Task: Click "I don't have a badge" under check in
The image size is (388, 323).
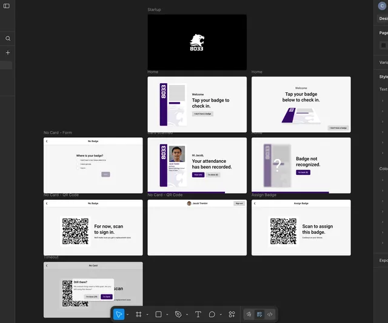Action: (202, 114)
